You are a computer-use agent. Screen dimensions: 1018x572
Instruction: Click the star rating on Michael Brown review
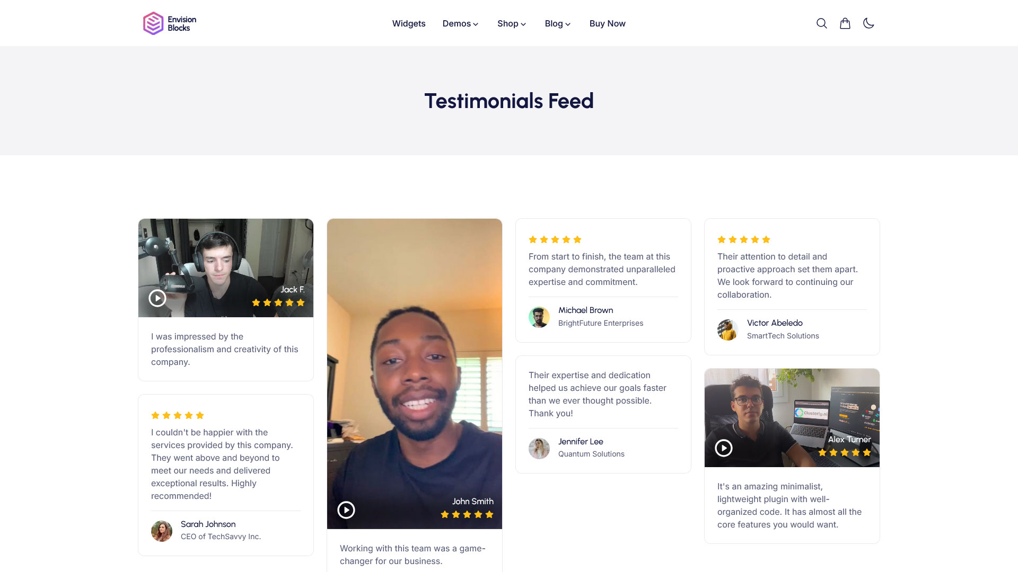point(554,239)
